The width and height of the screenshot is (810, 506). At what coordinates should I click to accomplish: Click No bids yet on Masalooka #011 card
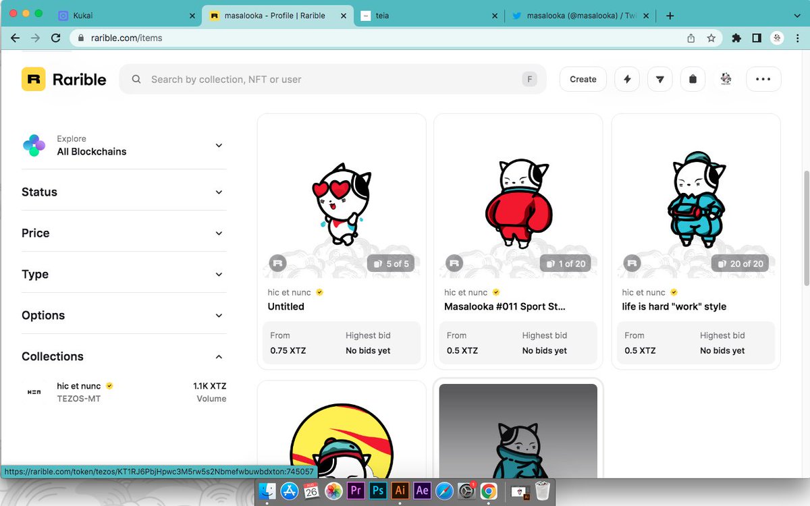click(x=545, y=351)
